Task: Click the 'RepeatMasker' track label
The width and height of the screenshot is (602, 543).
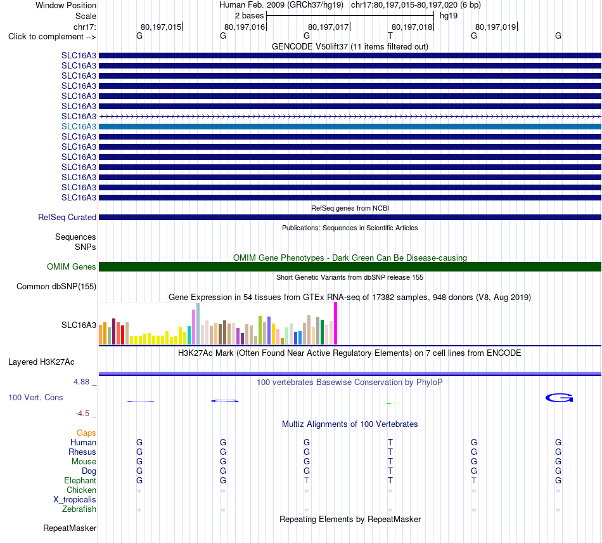Action: [70, 528]
